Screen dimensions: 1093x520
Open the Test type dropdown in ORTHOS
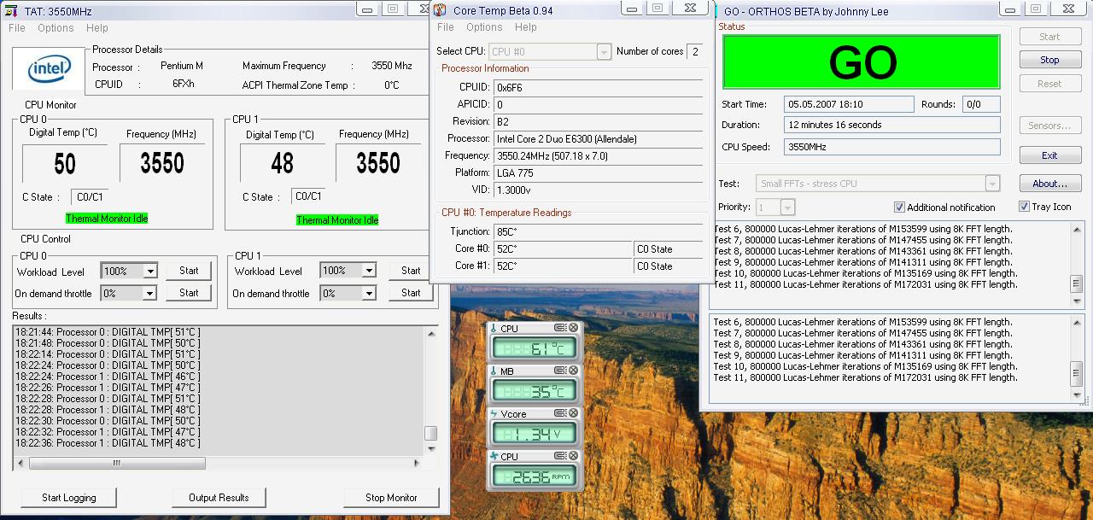(992, 184)
